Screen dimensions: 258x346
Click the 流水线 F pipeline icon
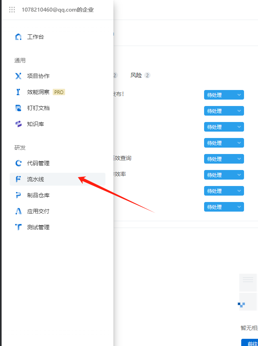18,179
